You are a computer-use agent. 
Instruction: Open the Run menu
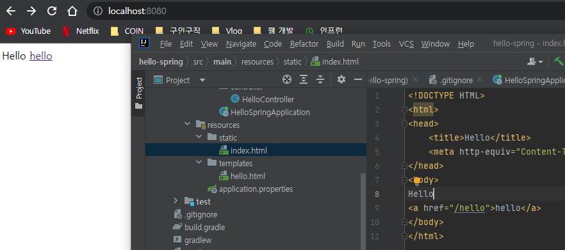[x=358, y=44]
